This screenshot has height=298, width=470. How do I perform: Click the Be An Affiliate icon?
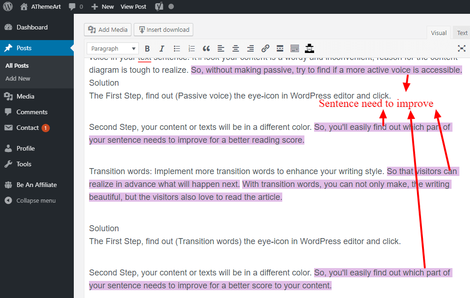pos(8,185)
